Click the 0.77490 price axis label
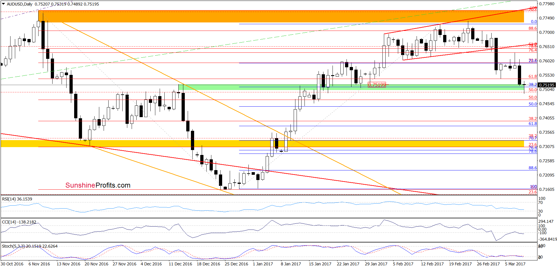The image size is (557, 268). click(x=546, y=18)
